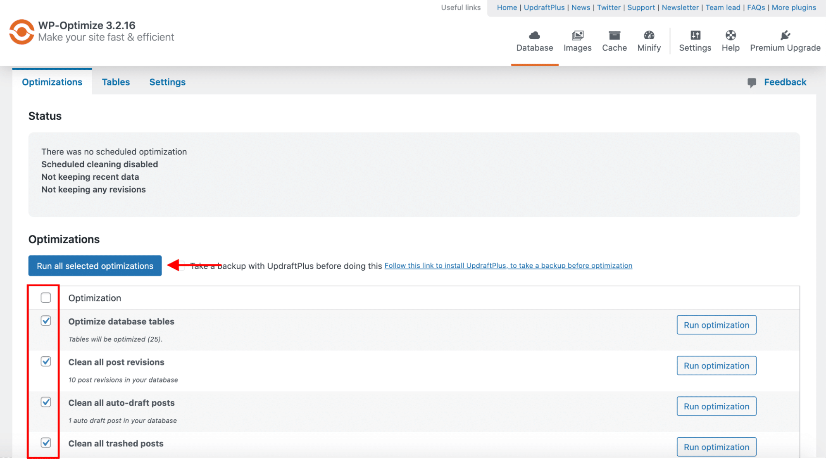826x459 pixels.
Task: Open the Help icon
Action: click(x=731, y=36)
